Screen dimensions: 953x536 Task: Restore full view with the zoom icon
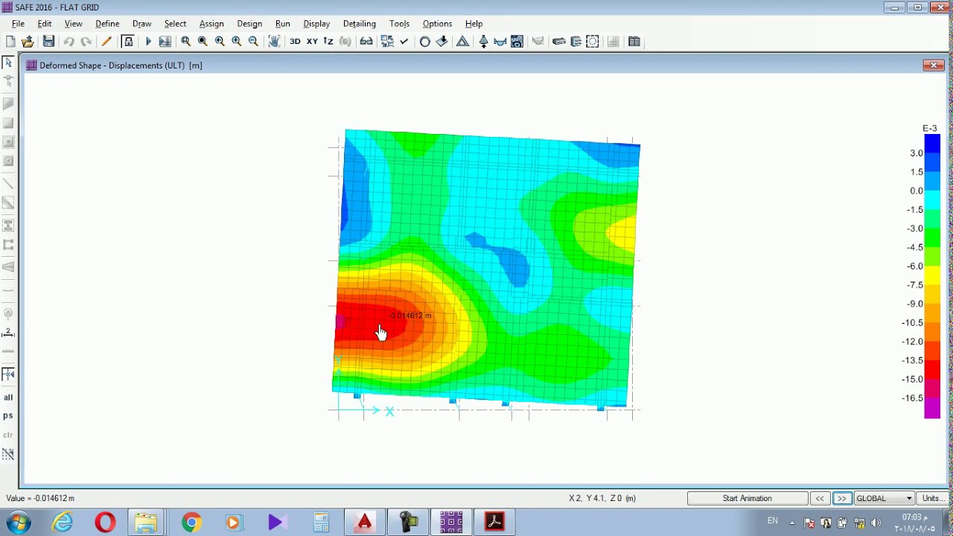tap(203, 42)
